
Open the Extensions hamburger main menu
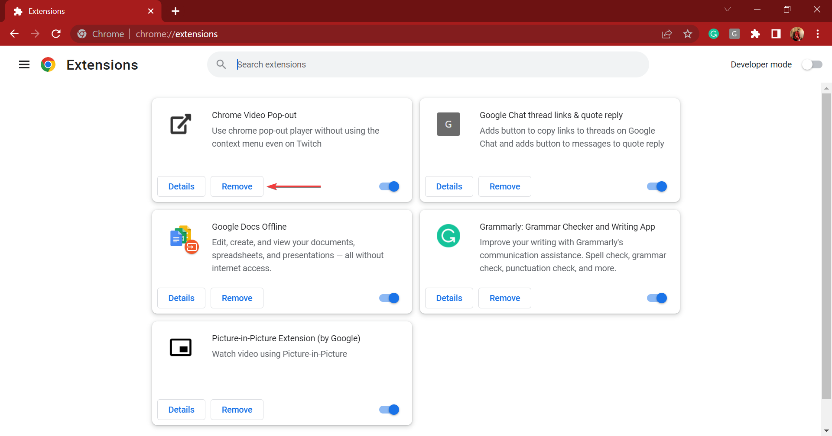pos(24,64)
